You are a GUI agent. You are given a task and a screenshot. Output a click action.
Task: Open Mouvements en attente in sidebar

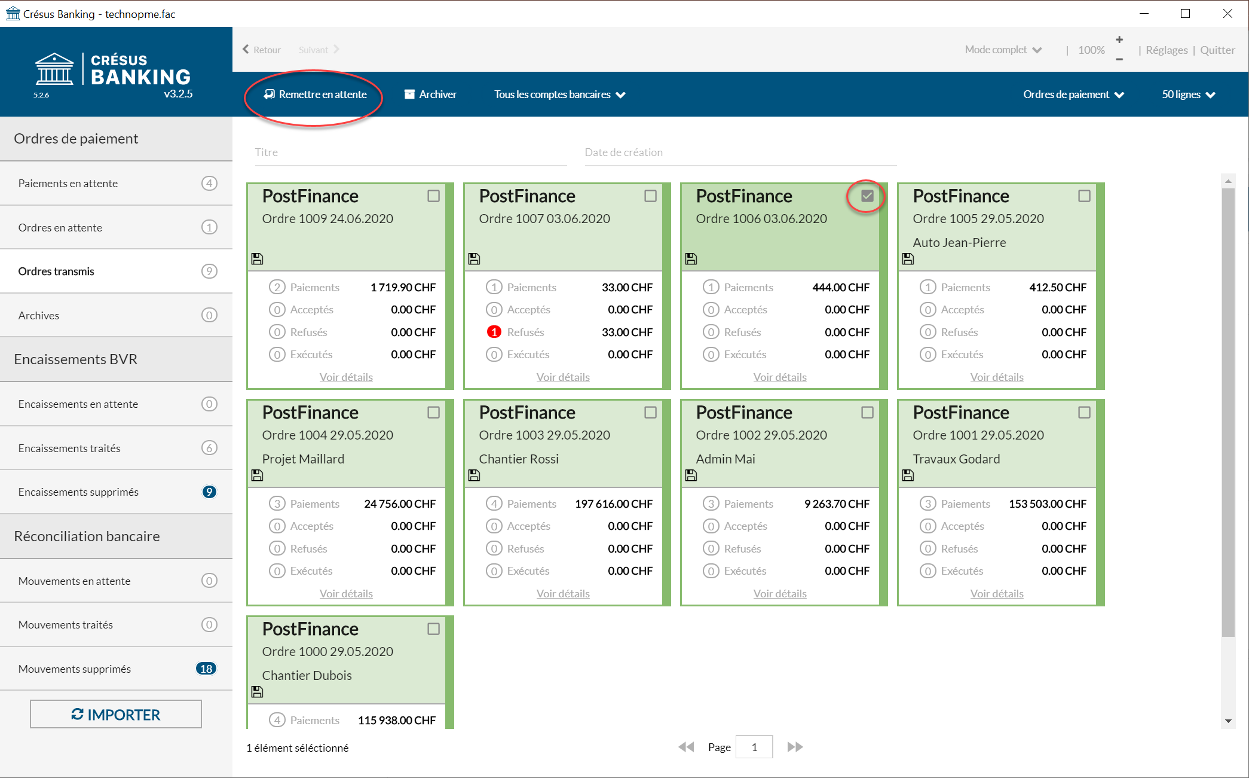117,581
